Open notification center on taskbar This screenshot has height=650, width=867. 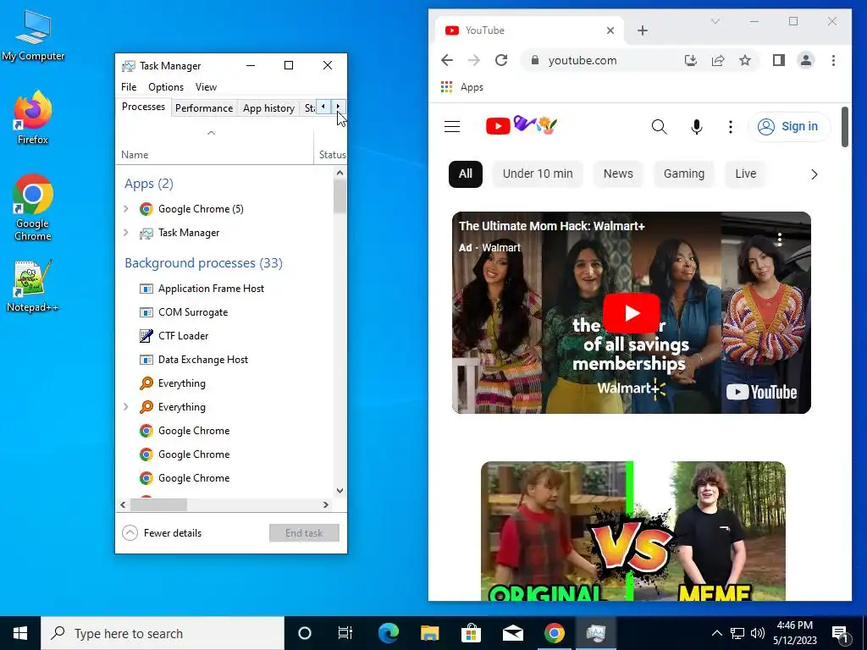point(841,633)
